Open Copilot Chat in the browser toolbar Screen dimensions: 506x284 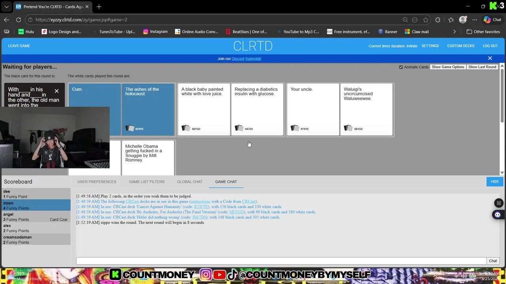coord(493,20)
